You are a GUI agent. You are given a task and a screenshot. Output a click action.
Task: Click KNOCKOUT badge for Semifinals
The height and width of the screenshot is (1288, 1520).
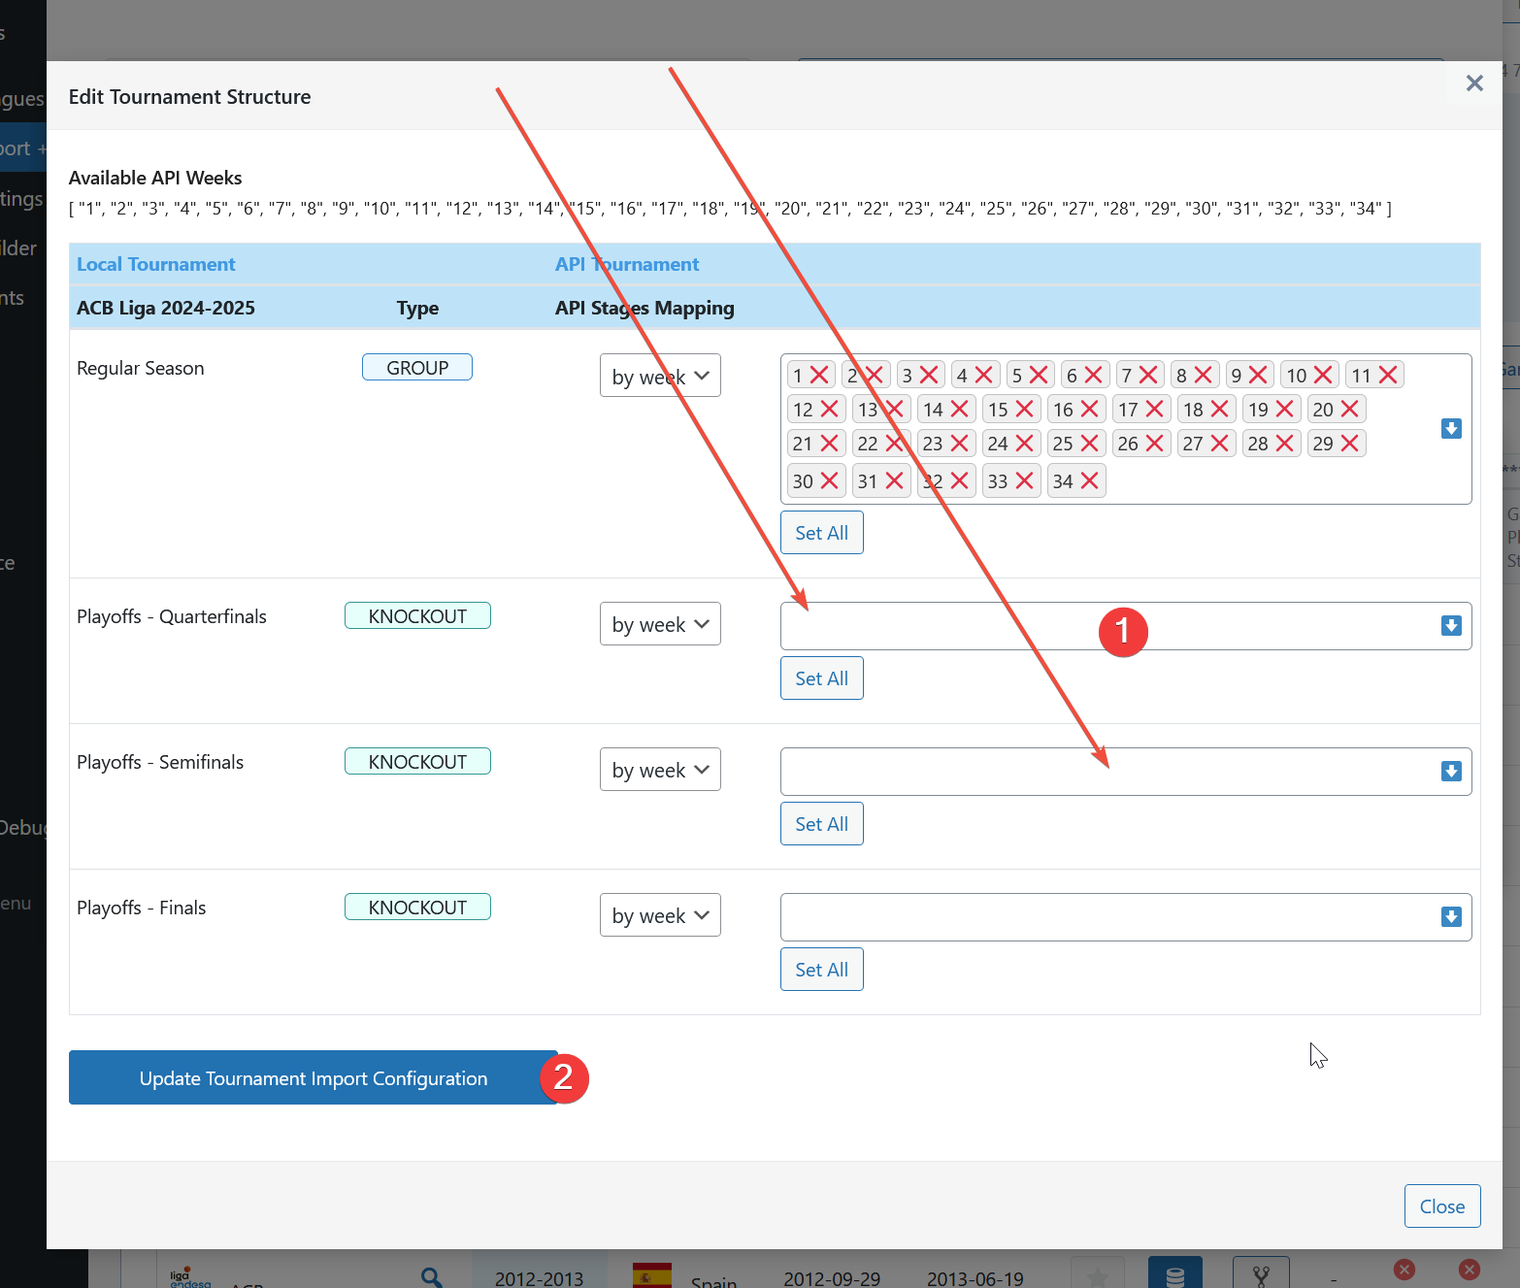(x=417, y=761)
